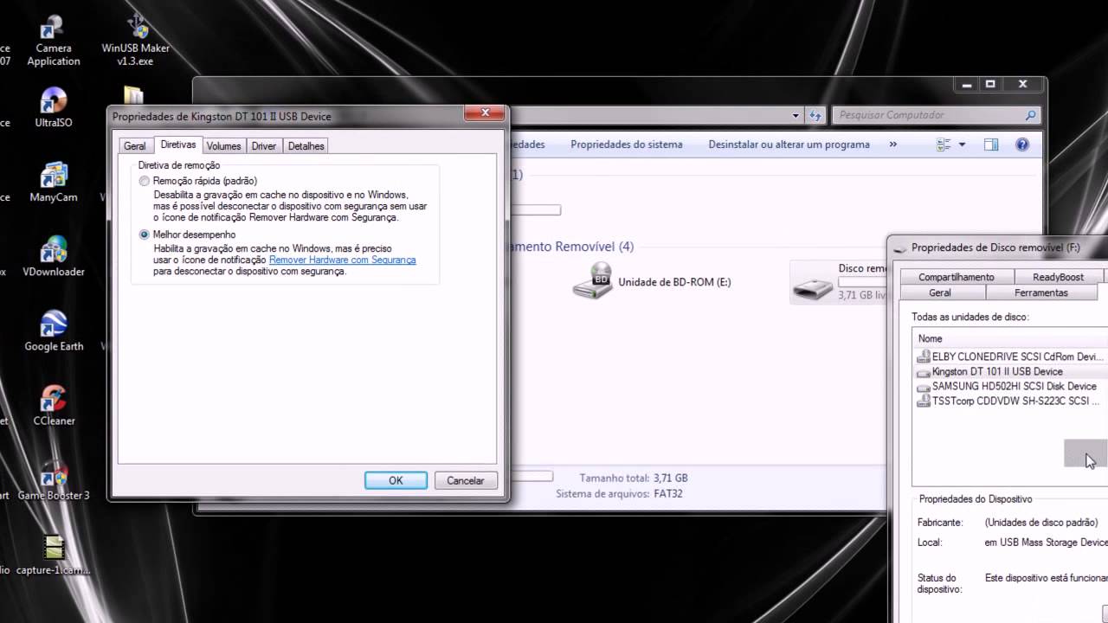Viewport: 1108px width, 623px height.
Task: Click Propriedades do sistema in Explorer toolbar
Action: [x=627, y=145]
